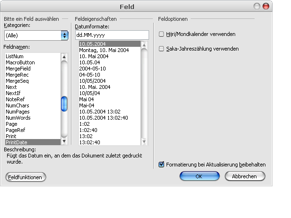
Task: Select Next field name
Action: (33, 87)
